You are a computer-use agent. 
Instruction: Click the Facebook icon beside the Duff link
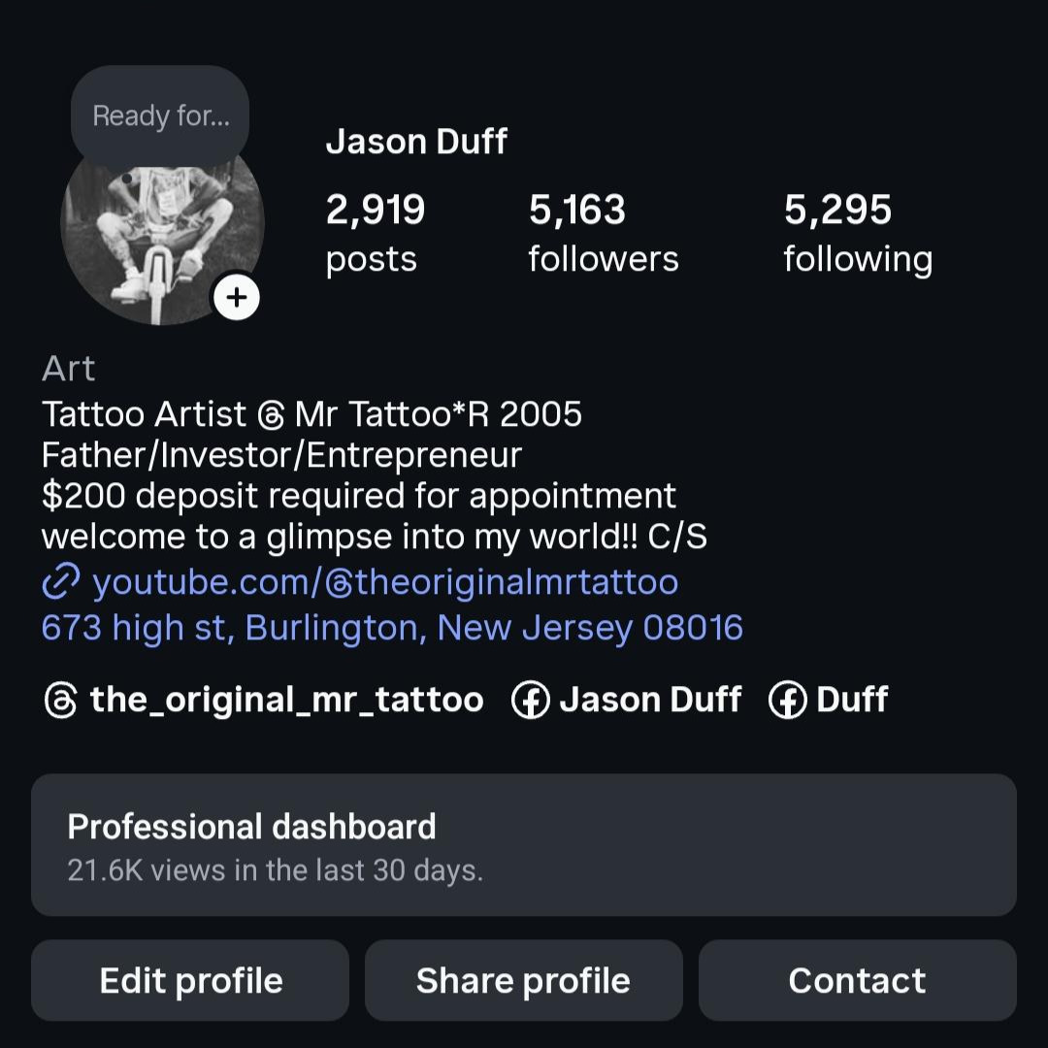787,700
